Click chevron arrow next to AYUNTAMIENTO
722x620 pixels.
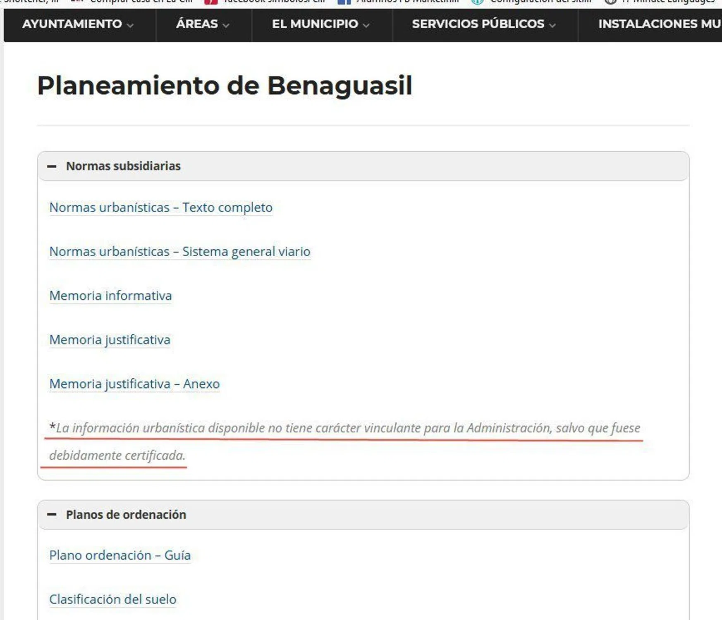(x=130, y=25)
